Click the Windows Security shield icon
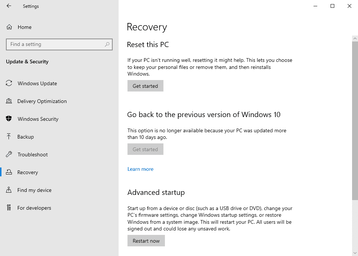The height and width of the screenshot is (256, 358). point(9,119)
